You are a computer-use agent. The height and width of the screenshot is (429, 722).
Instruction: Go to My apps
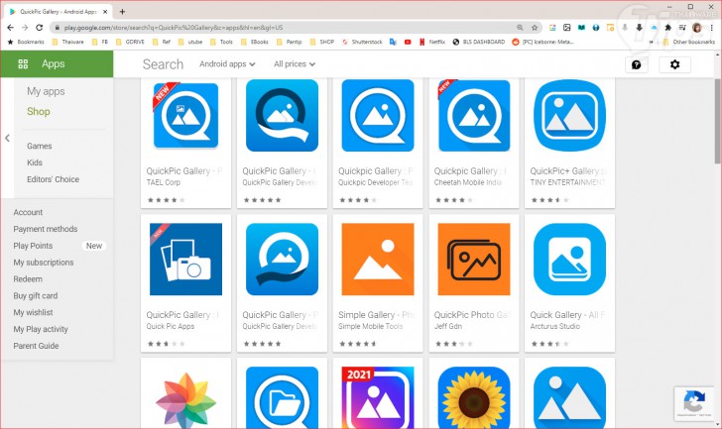[46, 91]
